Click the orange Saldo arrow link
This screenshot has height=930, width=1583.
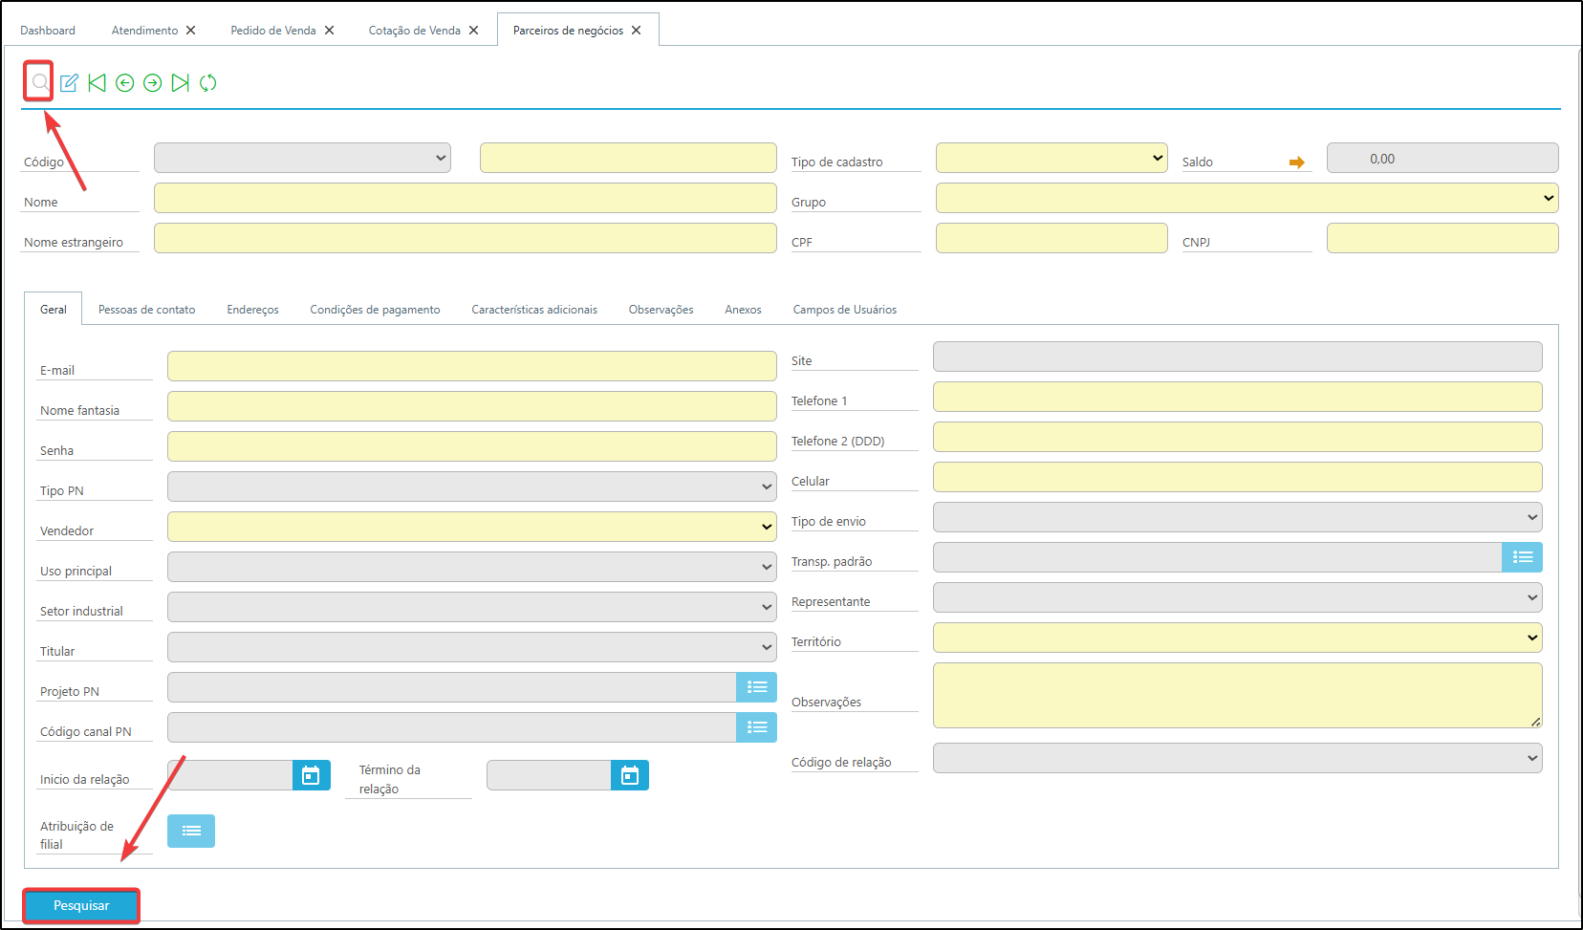(1296, 162)
